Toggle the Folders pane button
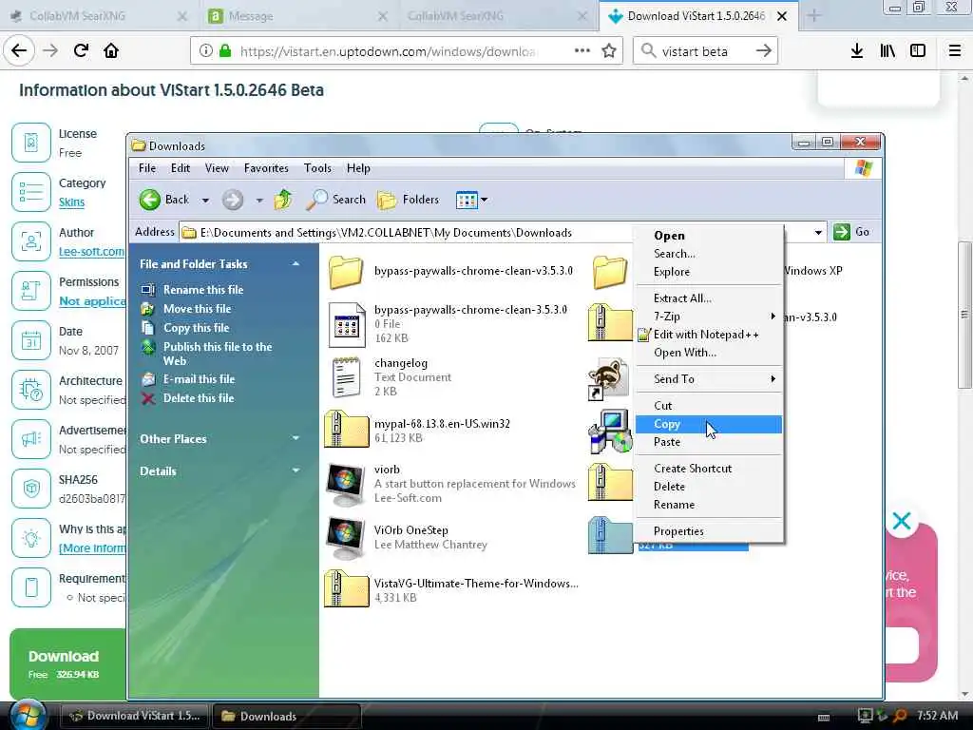 pos(408,200)
